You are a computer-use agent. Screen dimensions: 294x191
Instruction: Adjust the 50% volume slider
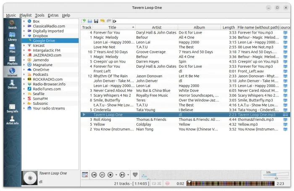click(x=276, y=175)
